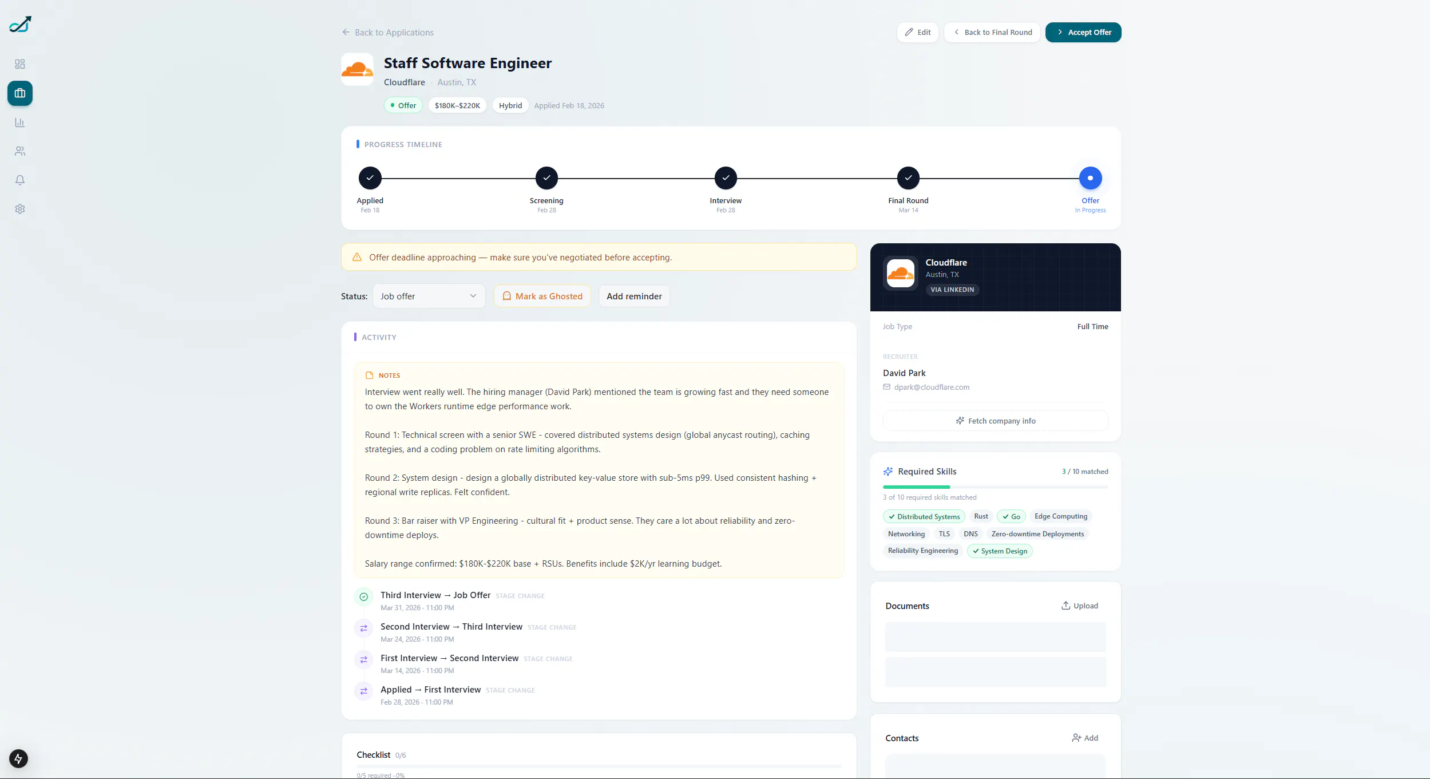Open the dashboard grid icon in the sidebar

coord(20,64)
